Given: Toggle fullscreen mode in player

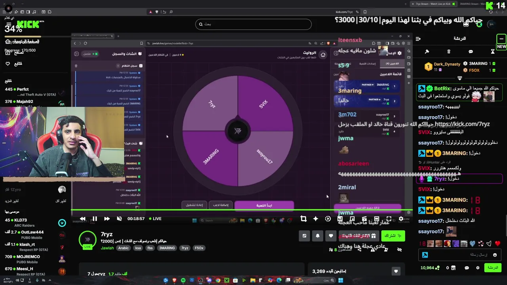Looking at the screenshot, I should (x=389, y=218).
